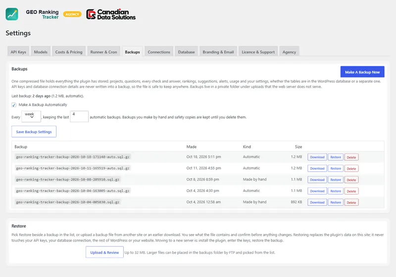Restore the Oct 4, 2026 12:58 am backup
This screenshot has width=396, height=277.
336,202
